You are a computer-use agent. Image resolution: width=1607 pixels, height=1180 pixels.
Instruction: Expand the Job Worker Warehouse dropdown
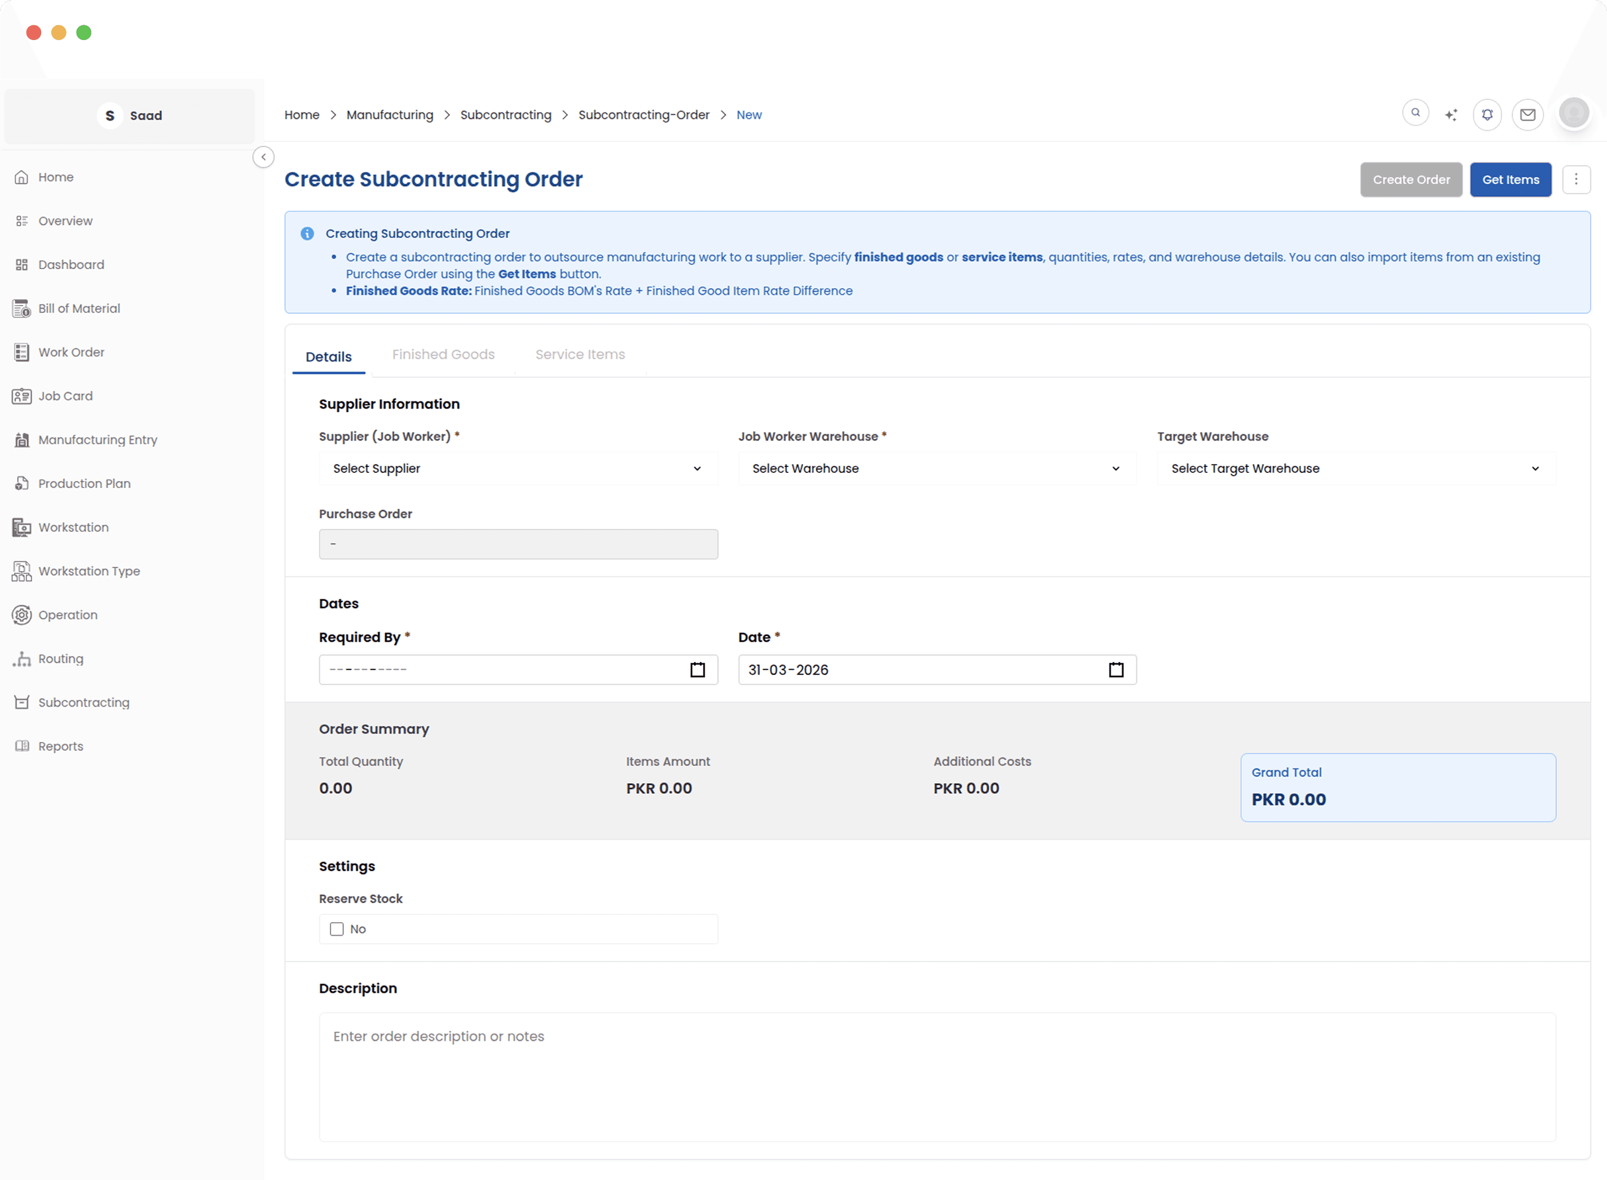(936, 468)
